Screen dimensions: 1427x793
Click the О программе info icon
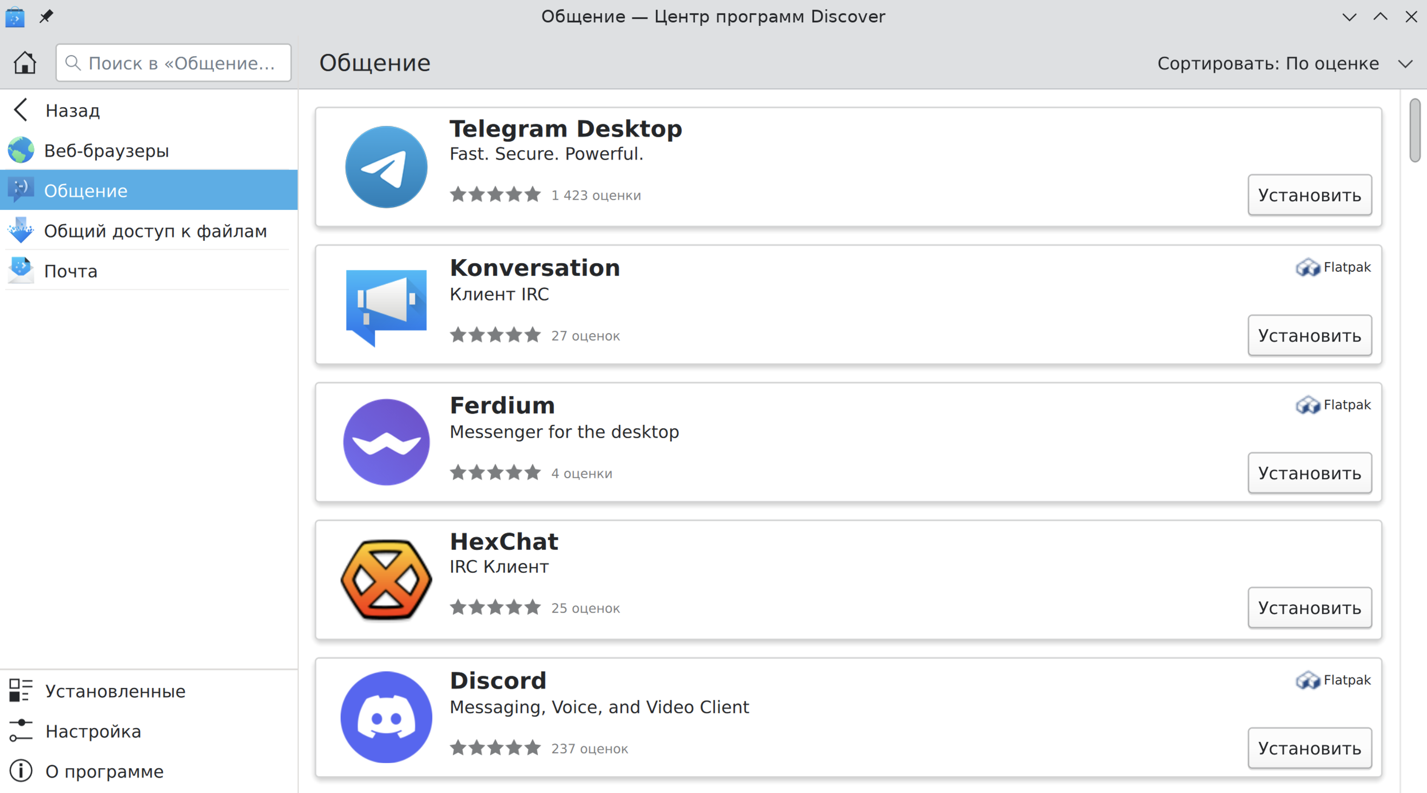(21, 771)
